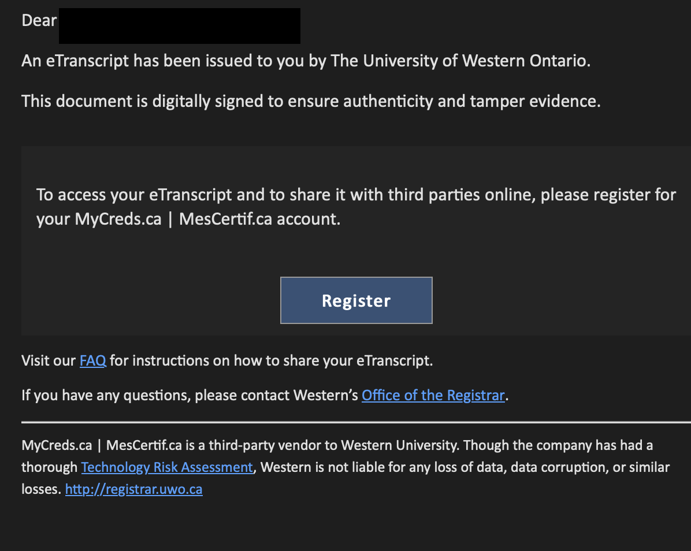Screen dimensions: 691x551
Task: Click the Register button
Action: click(356, 300)
